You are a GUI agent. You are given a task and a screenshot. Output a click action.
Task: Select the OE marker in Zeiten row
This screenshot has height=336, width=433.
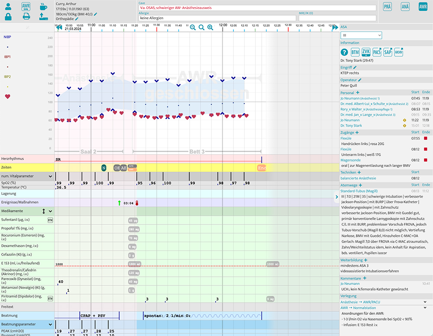[x=117, y=168]
